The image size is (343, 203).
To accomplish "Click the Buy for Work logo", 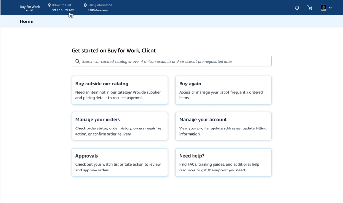I will point(30,8).
